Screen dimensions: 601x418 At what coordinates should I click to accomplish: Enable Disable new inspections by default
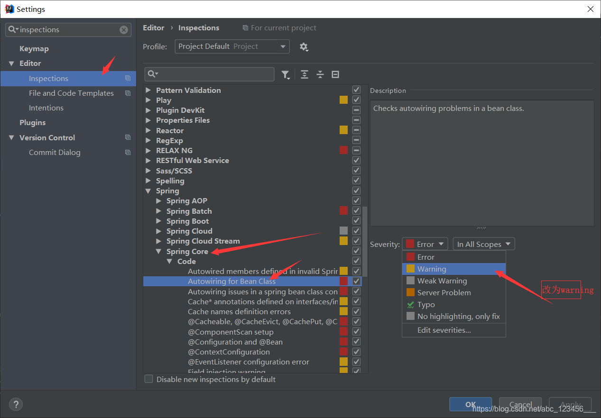point(149,379)
